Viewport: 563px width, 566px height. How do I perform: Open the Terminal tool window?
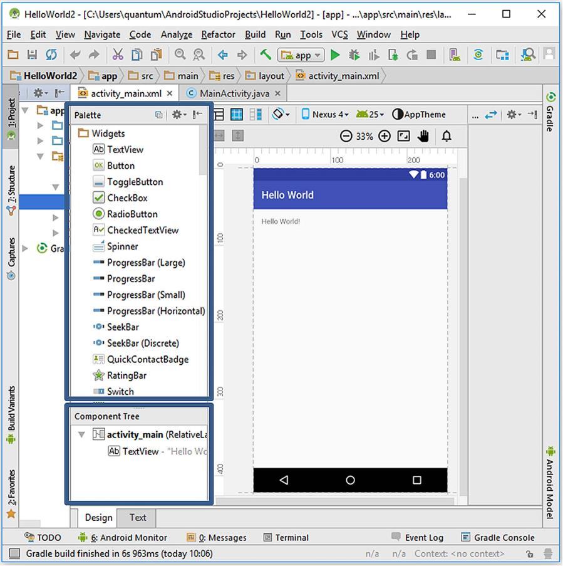(x=286, y=538)
